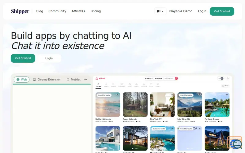
Task: View the Pricing page
Action: pyautogui.click(x=96, y=11)
